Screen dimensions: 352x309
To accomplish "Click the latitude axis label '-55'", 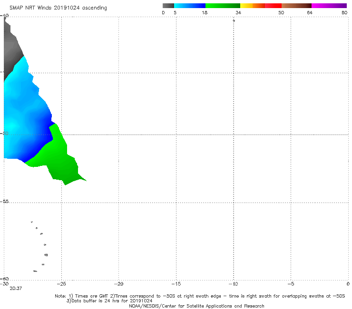I will click(x=4, y=201).
